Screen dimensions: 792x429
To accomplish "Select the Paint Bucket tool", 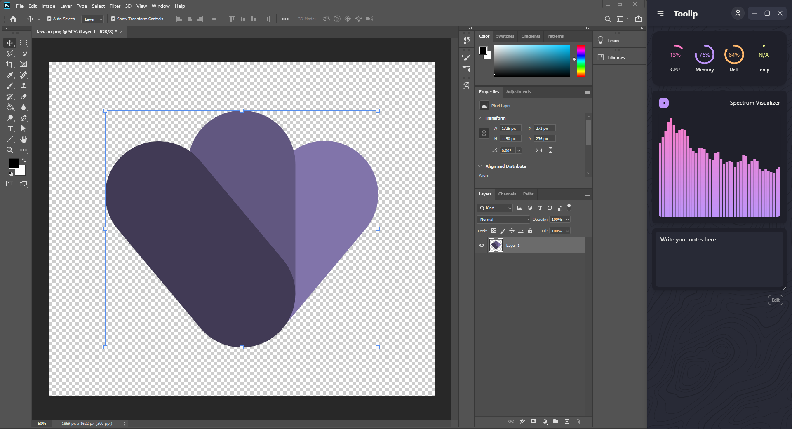I will [10, 107].
